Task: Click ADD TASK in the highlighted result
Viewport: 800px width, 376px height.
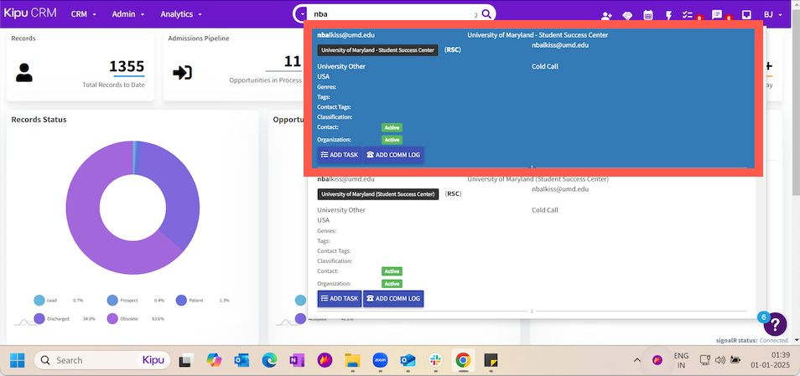Action: coord(340,155)
